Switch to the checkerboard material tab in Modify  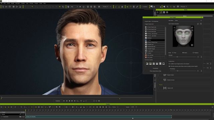coord(164,12)
